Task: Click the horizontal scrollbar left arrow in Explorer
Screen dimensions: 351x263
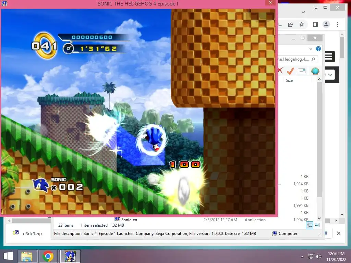Action: [9, 221]
